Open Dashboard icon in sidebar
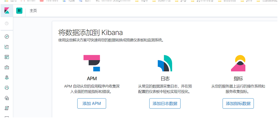 pos(7,57)
